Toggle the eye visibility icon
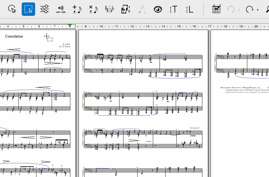This screenshot has width=269, height=177. click(158, 9)
